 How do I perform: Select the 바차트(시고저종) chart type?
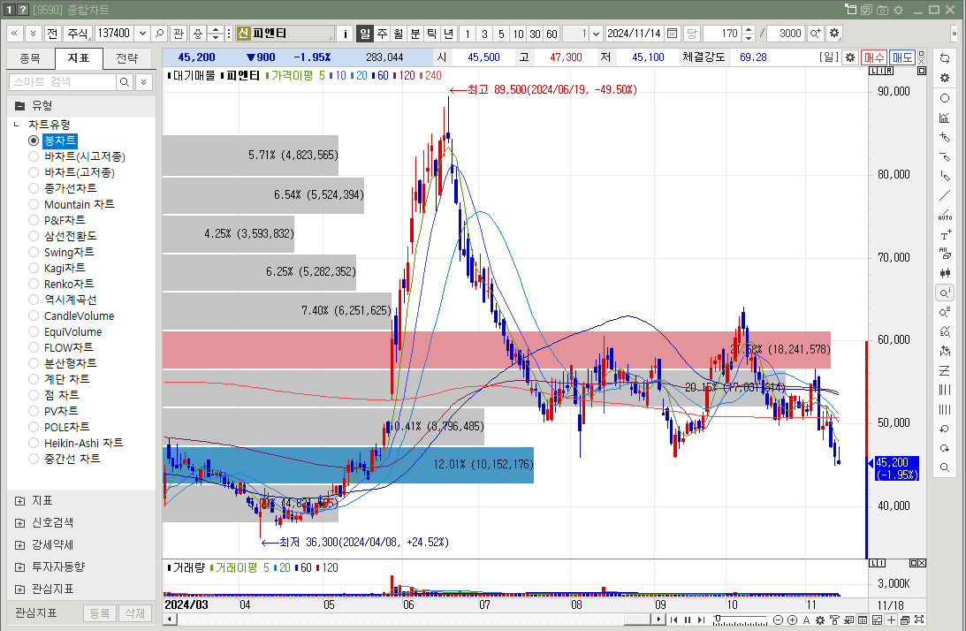point(34,156)
